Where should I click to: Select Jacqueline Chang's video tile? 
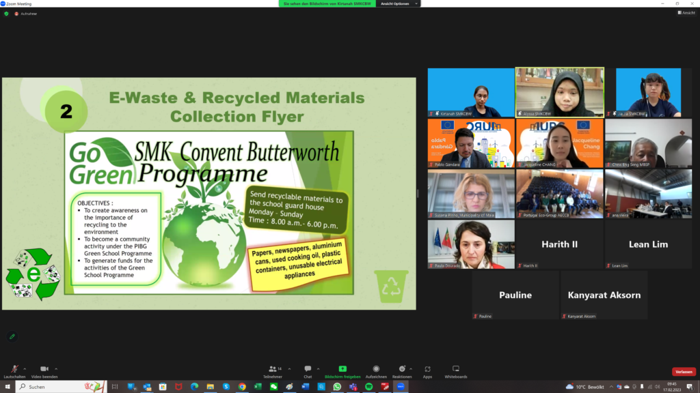tap(559, 143)
